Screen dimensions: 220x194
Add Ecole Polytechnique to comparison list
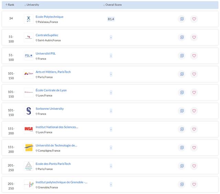coord(181,19)
